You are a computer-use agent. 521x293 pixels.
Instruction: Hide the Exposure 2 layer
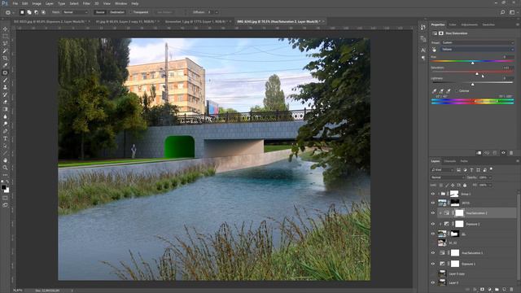pos(433,224)
